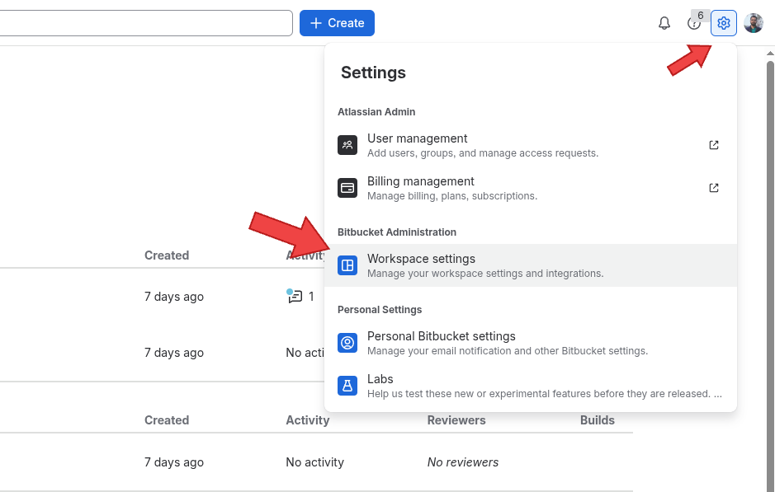Click the Workspace settings layout icon
Screen dimensions: 775x492
[x=347, y=265]
